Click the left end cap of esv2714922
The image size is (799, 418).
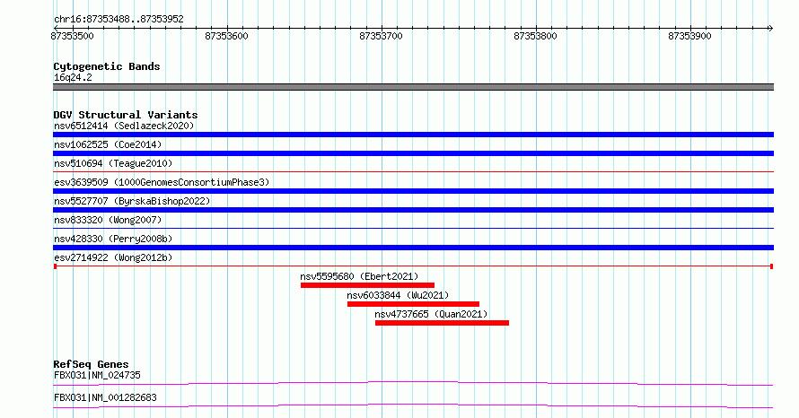pos(55,266)
